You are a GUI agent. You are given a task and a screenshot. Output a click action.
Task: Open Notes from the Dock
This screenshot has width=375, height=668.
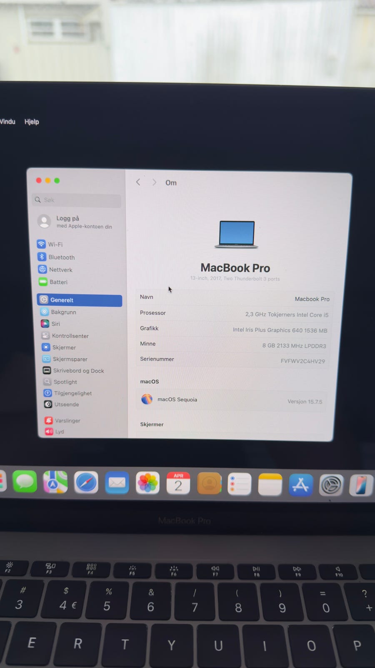click(x=270, y=484)
